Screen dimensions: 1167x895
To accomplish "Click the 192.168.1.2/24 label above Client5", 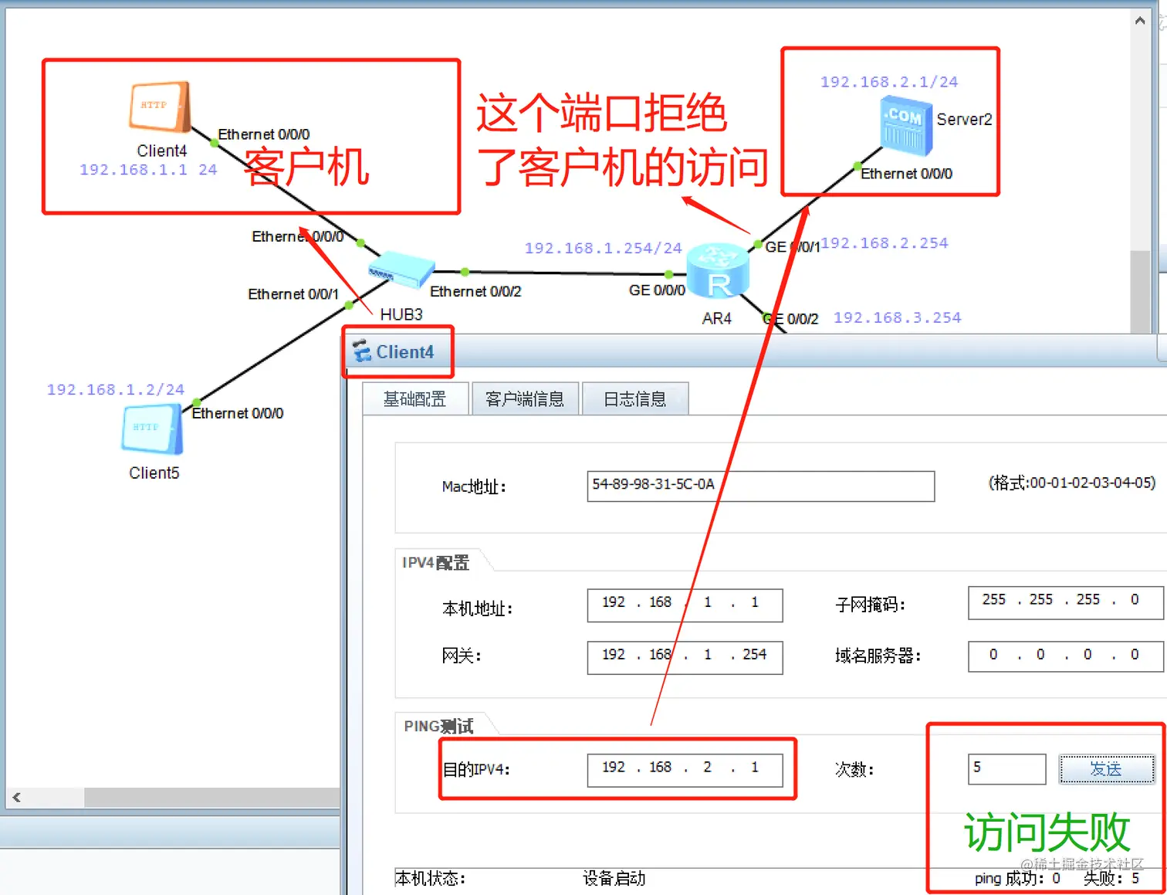I will coord(116,389).
